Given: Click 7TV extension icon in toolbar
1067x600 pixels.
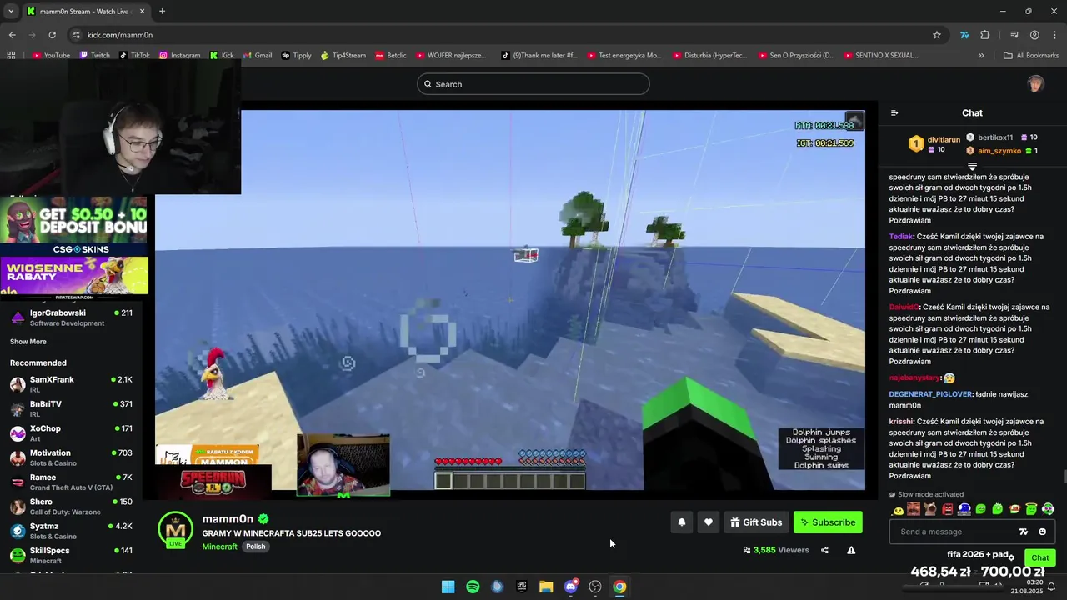Looking at the screenshot, I should coord(964,35).
